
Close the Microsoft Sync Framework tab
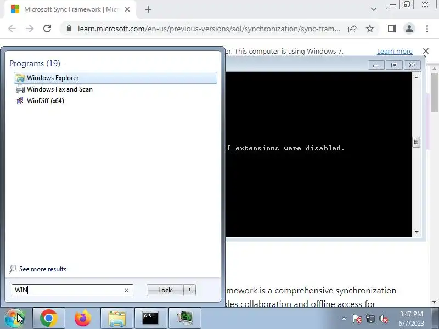(x=127, y=9)
